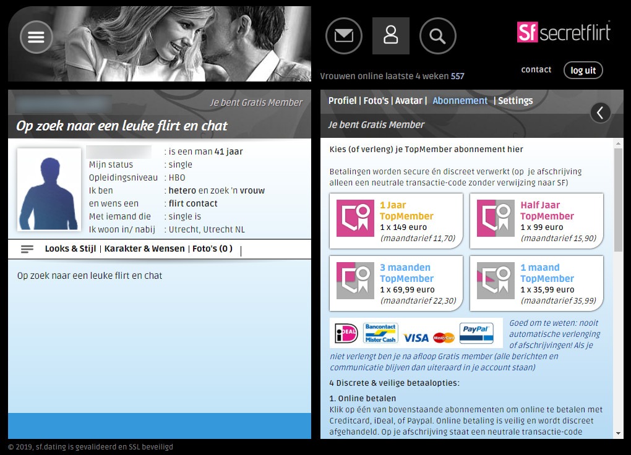The height and width of the screenshot is (455, 631).
Task: Click the 'is een man 41 jaar' text
Action: pos(205,151)
